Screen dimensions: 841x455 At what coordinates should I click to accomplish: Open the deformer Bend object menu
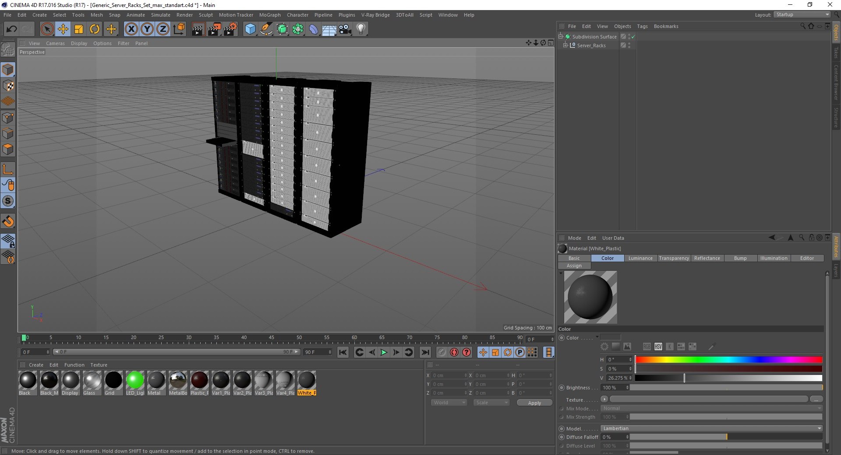(314, 29)
